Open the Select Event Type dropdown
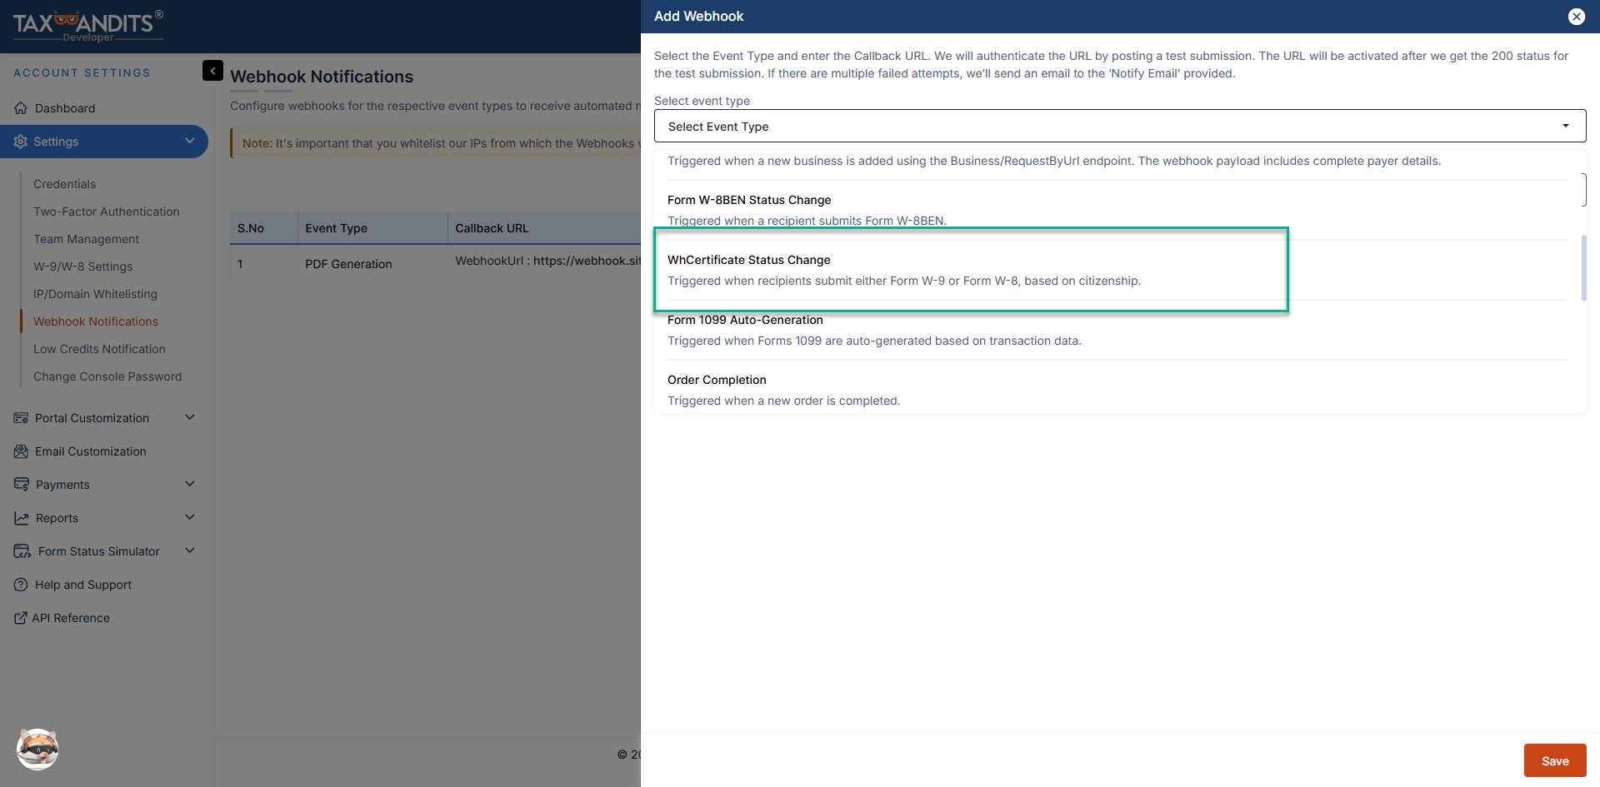 (x=1119, y=127)
